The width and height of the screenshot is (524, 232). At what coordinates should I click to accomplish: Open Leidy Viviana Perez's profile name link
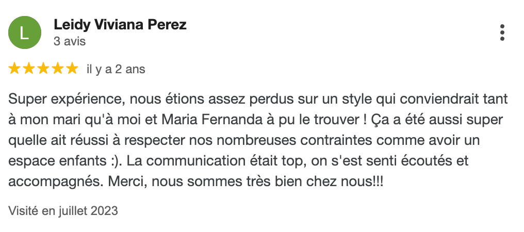120,25
